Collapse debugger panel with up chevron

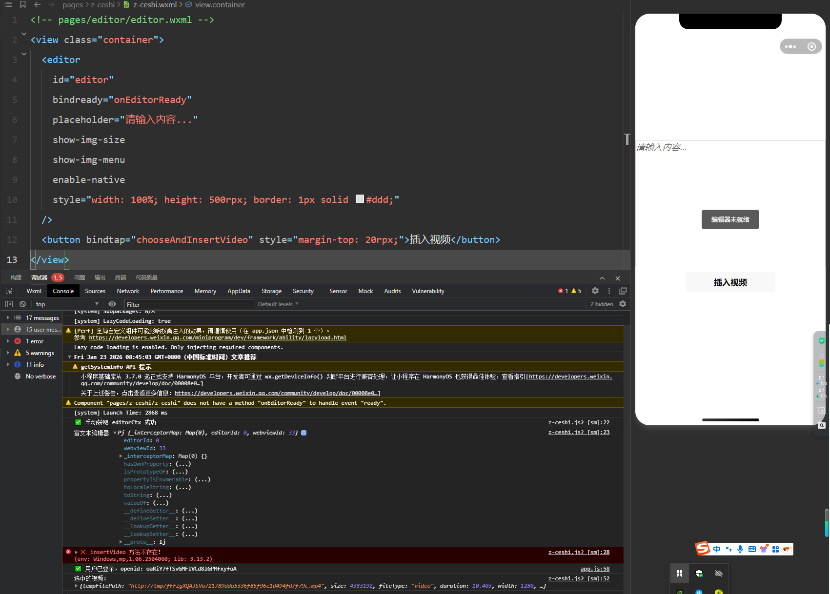tap(602, 278)
